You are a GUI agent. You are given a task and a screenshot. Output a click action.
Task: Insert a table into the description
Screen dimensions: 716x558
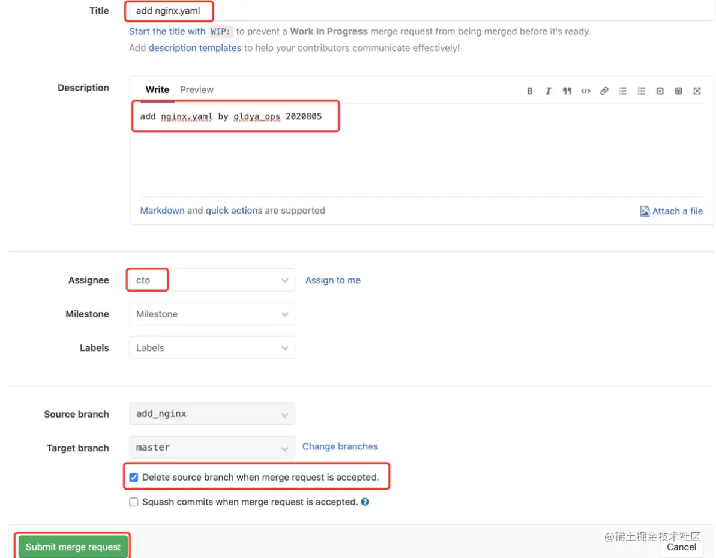[x=679, y=91]
